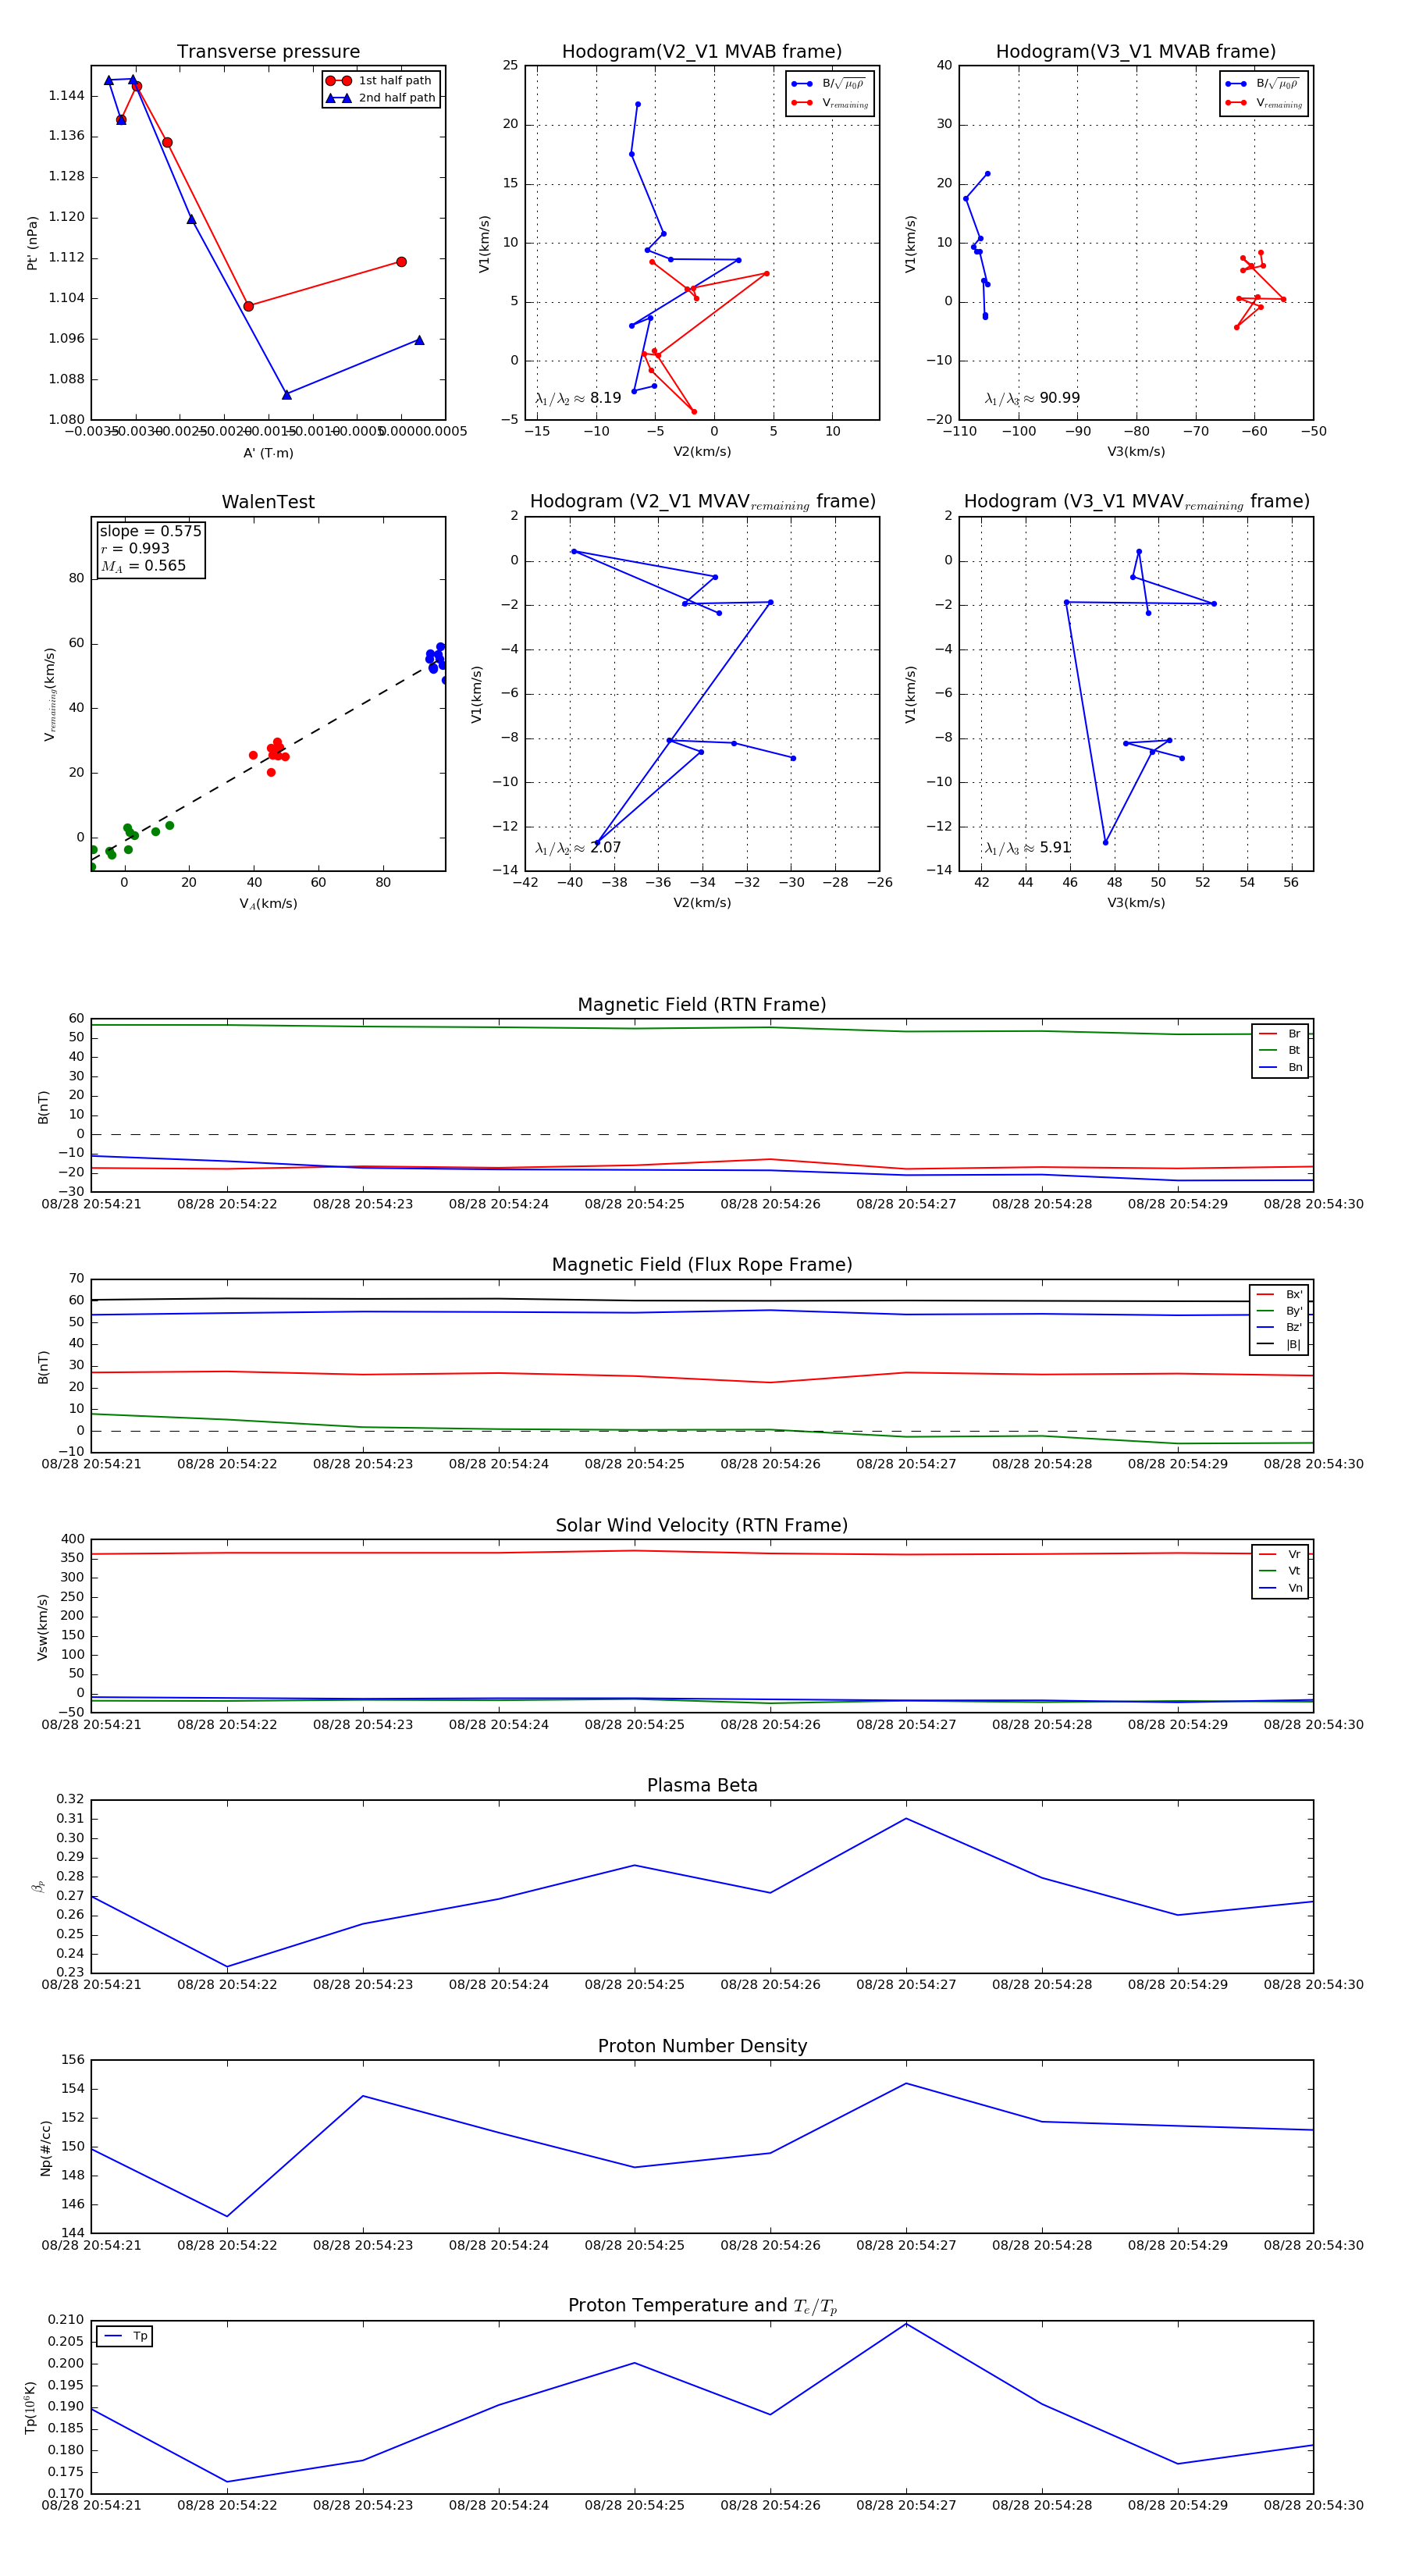This screenshot has width=1405, height=2576.
Task: Click the peak of the Plasma Beta curve
Action: (x=906, y=1818)
